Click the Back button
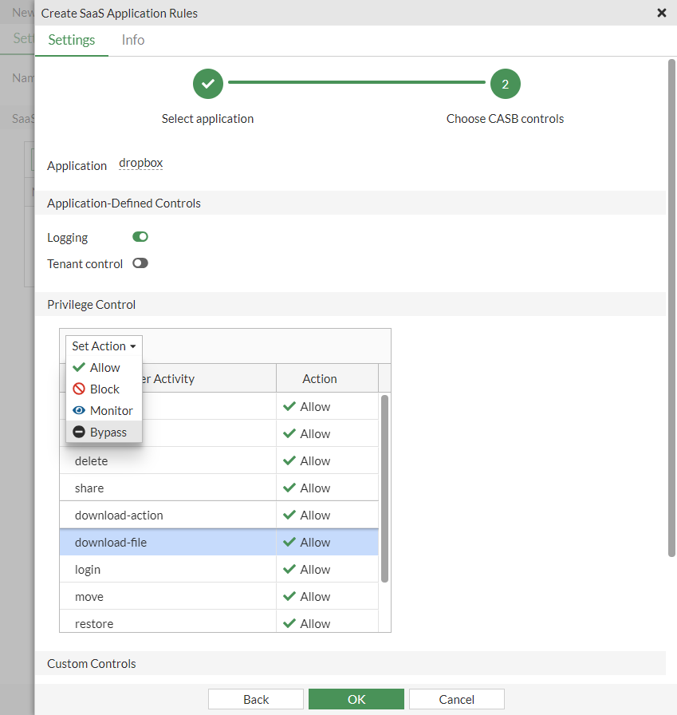This screenshot has width=677, height=715. coord(256,699)
